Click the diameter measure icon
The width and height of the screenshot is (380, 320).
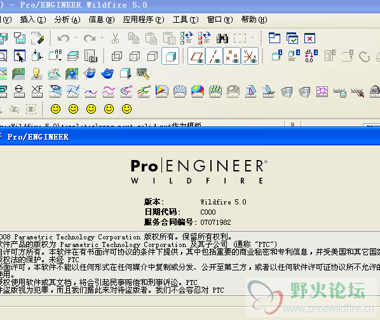pyautogui.click(x=19, y=91)
